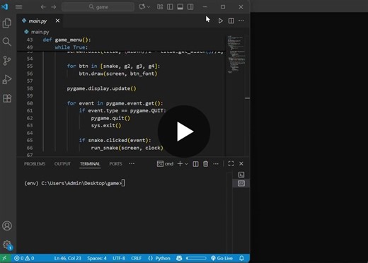This screenshot has height=263, width=368.
Task: Click the terminal prompt input area
Action: [x=123, y=183]
